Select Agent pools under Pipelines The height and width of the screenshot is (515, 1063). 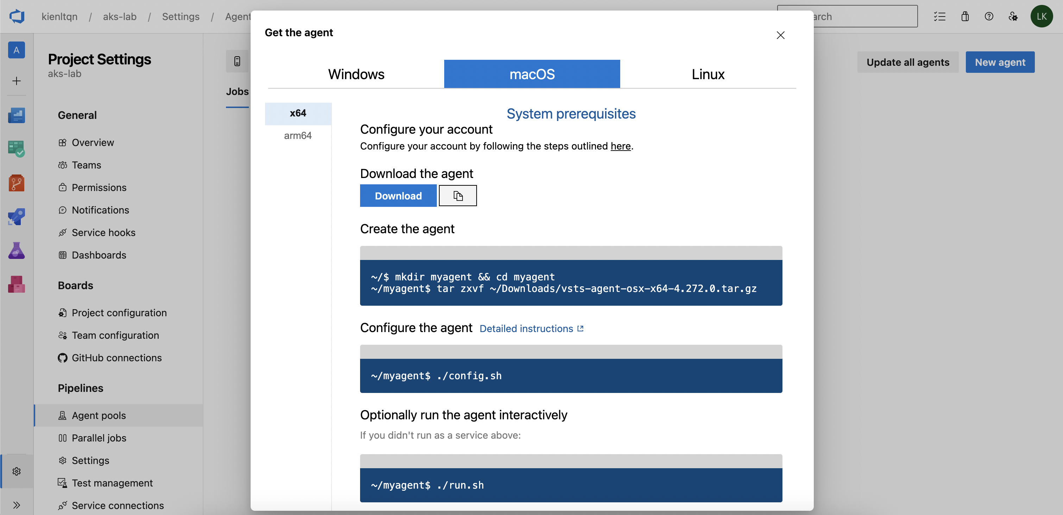[x=119, y=416]
